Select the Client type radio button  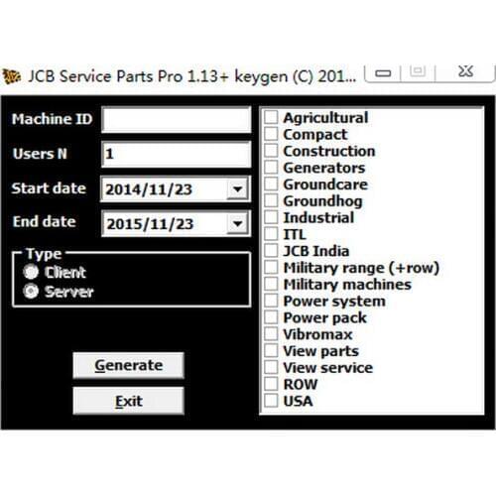pyautogui.click(x=31, y=272)
